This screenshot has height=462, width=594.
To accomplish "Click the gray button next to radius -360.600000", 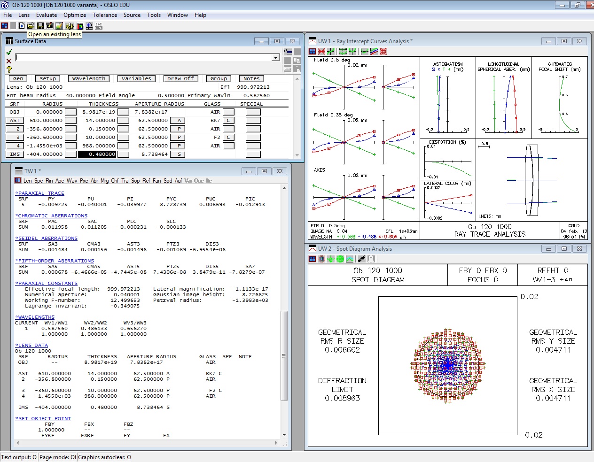I will point(70,137).
